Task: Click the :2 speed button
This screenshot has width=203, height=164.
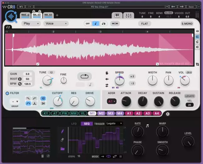Action: (132, 83)
